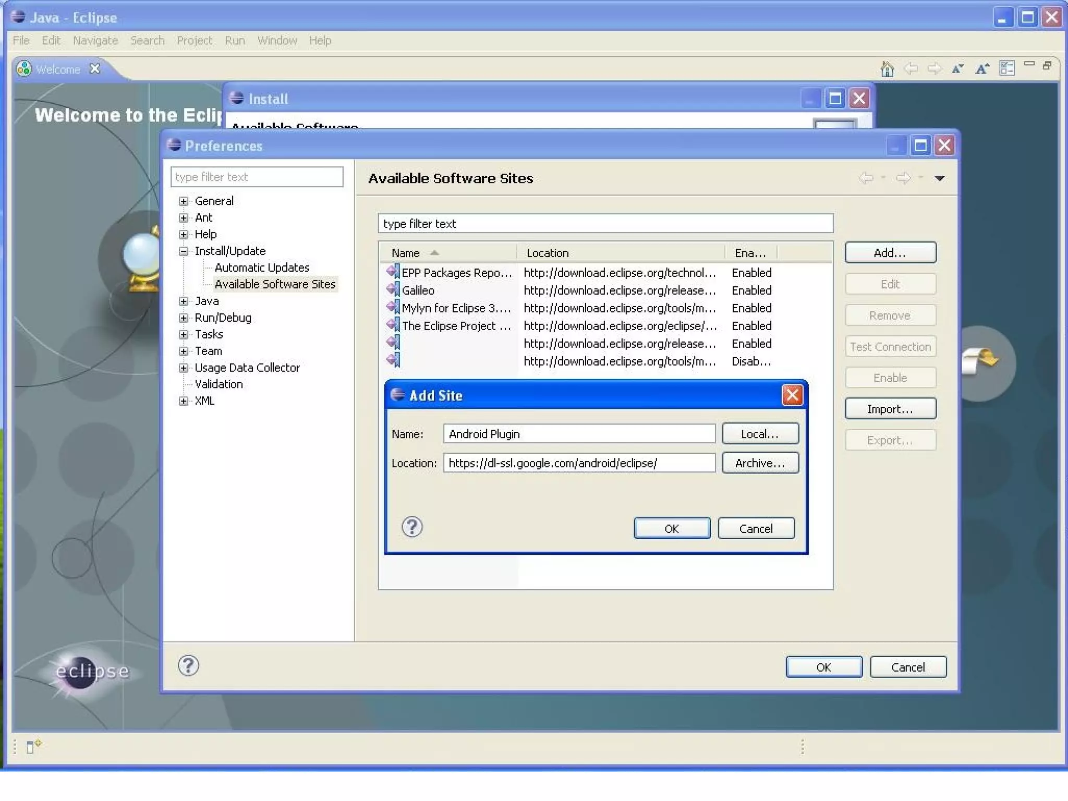Viewport: 1068px width, 801px height.
Task: Sort sites by the Name column header
Action: click(x=406, y=253)
